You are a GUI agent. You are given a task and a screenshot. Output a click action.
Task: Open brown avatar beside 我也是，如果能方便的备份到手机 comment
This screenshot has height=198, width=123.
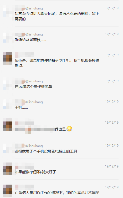coord(7,58)
